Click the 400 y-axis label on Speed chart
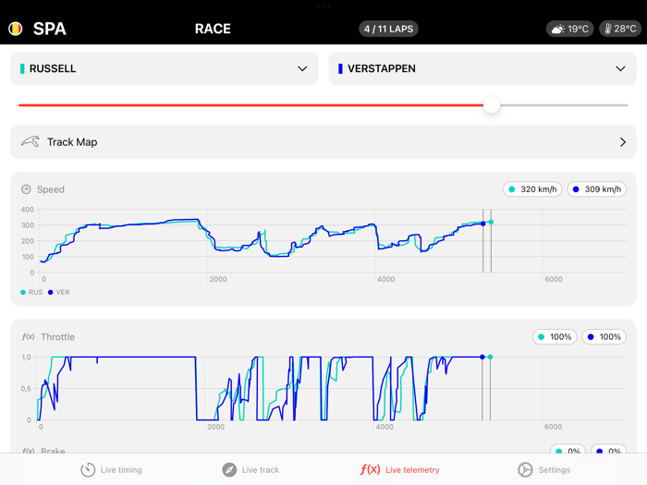This screenshot has width=647, height=485. pos(28,210)
